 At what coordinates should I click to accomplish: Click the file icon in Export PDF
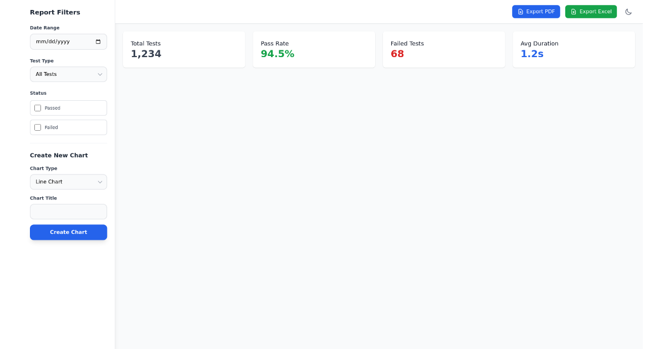(x=520, y=12)
